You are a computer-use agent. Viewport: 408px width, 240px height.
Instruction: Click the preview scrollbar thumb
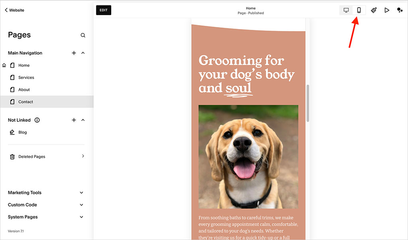(308, 103)
